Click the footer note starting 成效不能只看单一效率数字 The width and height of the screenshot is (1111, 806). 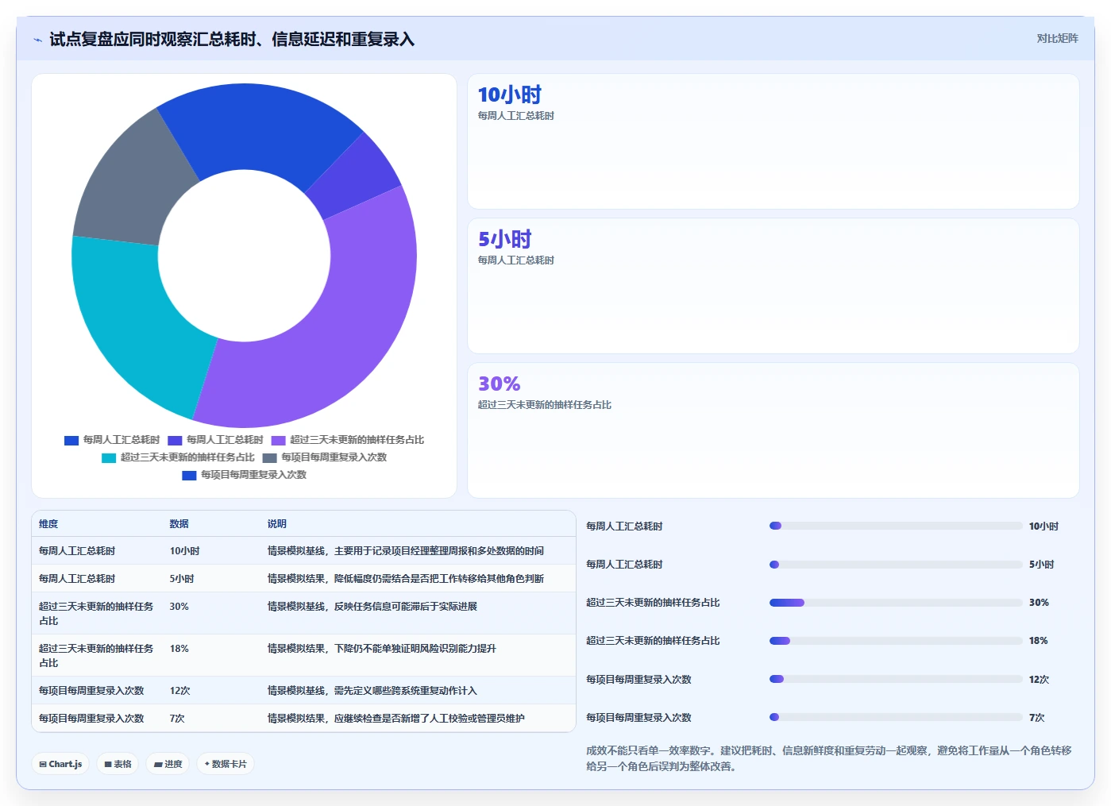tap(829, 758)
